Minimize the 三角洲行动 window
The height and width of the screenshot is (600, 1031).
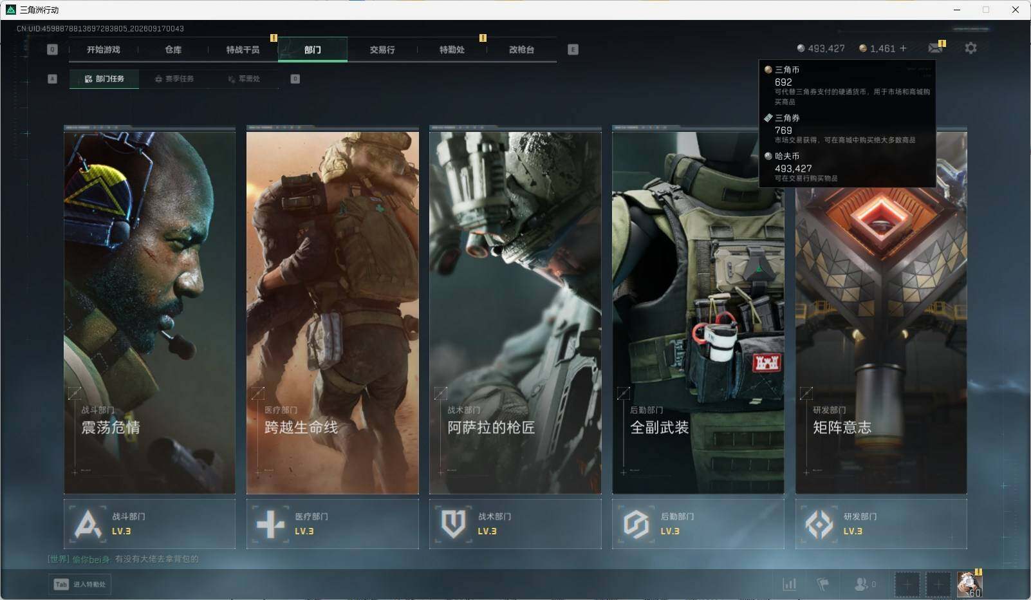click(x=957, y=10)
